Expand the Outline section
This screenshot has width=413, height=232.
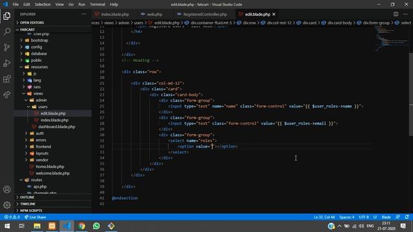53,197
